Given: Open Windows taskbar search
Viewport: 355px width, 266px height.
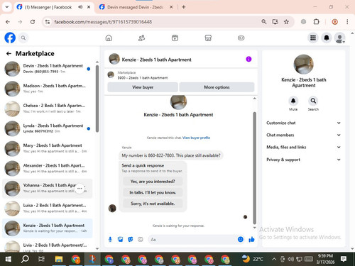Looking at the screenshot, I should pos(25,259).
